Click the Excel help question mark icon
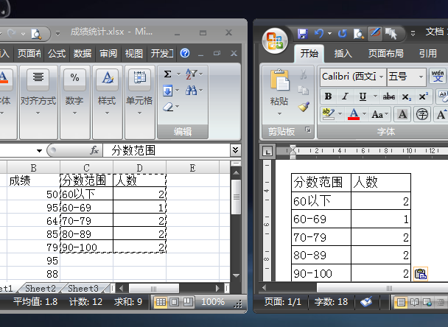This screenshot has width=448, height=327. point(185,53)
